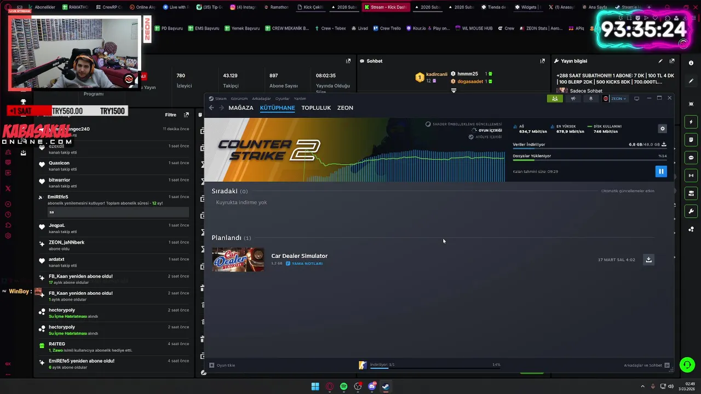This screenshot has width=701, height=394.
Task: Pop out the stream stats panel
Action: (348, 61)
